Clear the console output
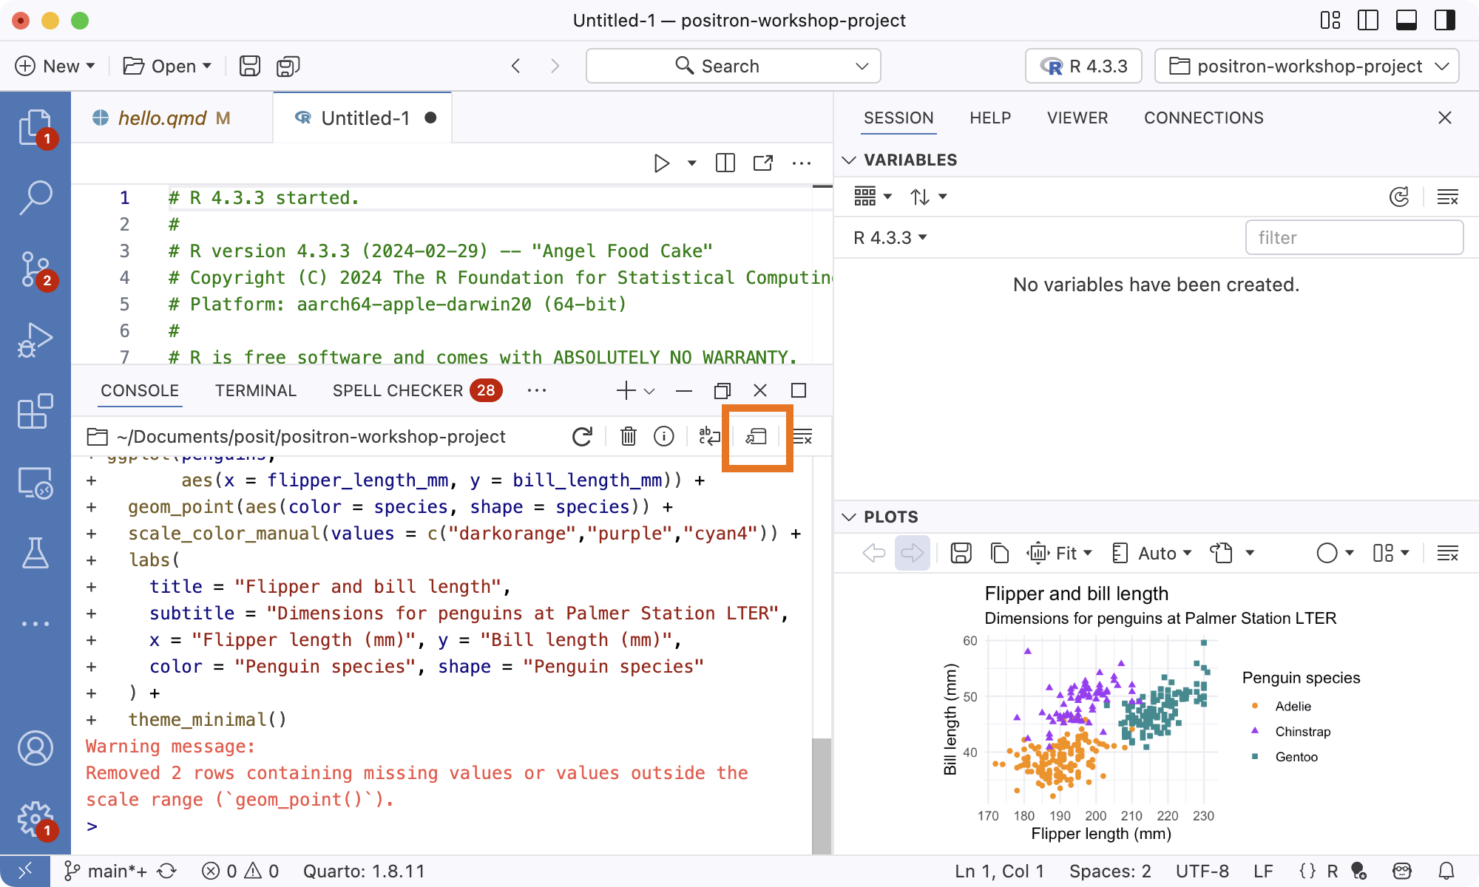1479x887 pixels. pos(802,437)
